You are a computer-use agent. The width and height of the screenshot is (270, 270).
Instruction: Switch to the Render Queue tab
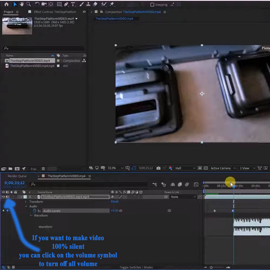[17, 176]
